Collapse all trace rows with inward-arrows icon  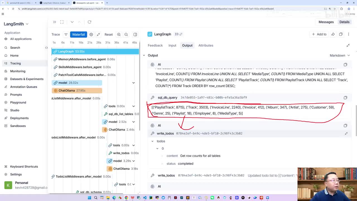click(x=98, y=35)
